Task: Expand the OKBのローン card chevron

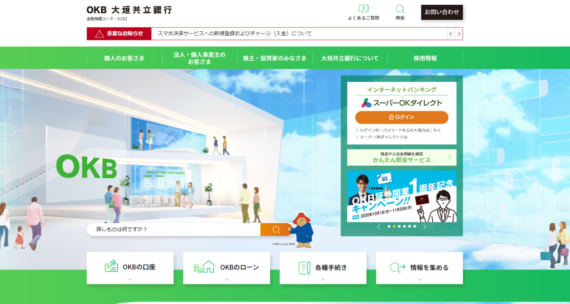Action: click(x=227, y=279)
